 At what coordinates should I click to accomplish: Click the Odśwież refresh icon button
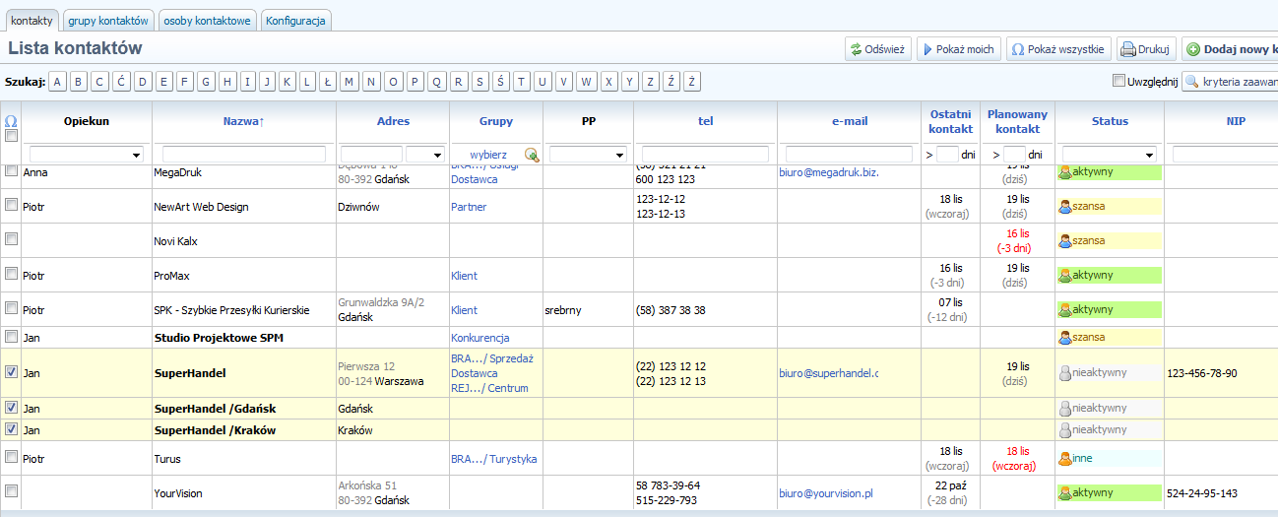pyautogui.click(x=855, y=49)
